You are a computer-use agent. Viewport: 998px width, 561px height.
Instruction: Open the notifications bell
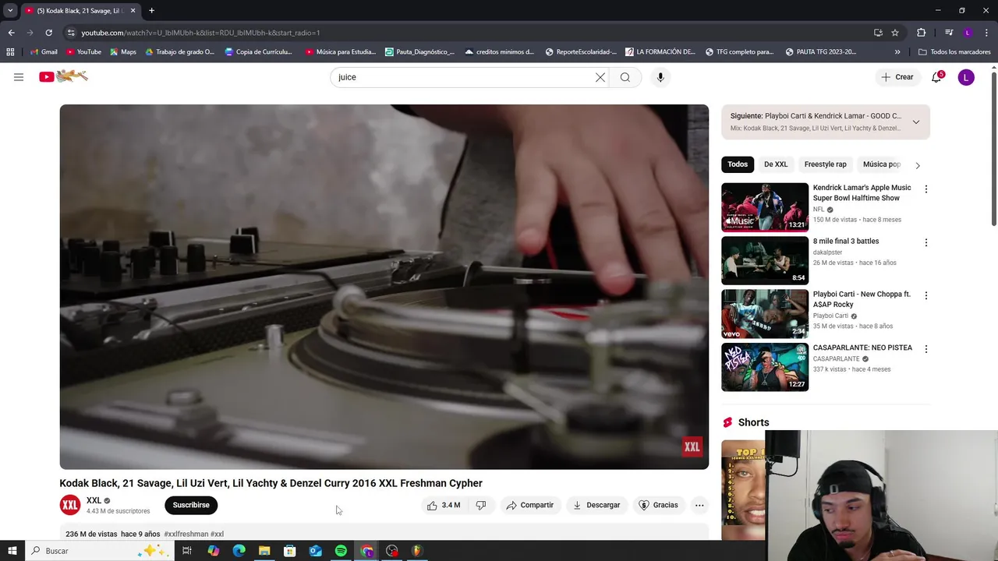click(x=937, y=77)
